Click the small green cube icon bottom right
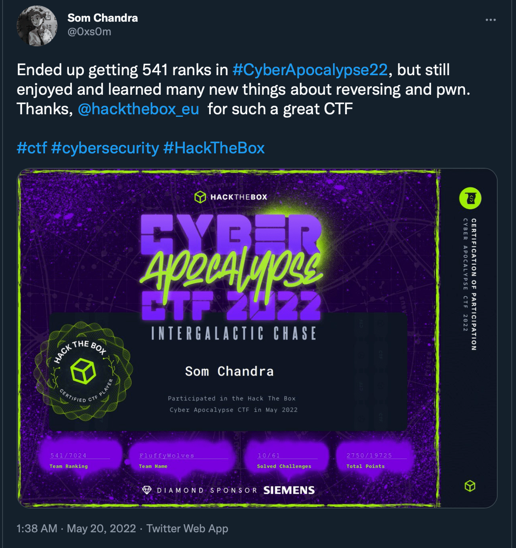This screenshot has height=548, width=516. click(x=470, y=486)
